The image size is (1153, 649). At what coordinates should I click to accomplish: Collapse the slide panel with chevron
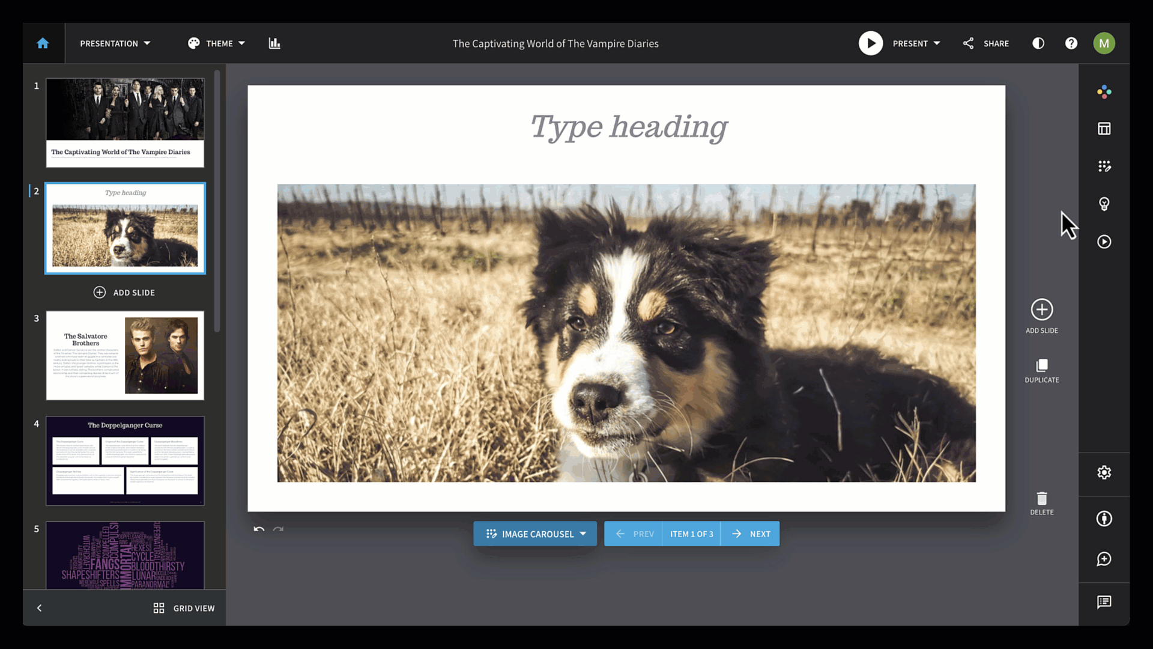39,608
